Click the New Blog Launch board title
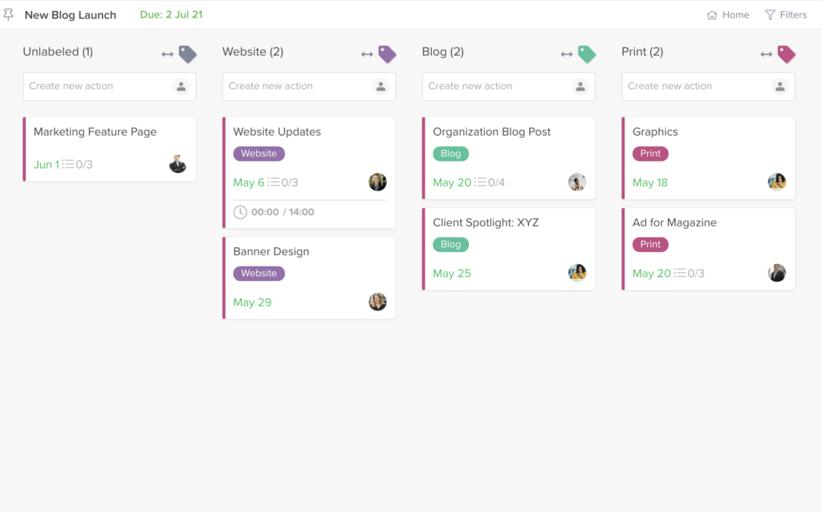 [x=70, y=14]
